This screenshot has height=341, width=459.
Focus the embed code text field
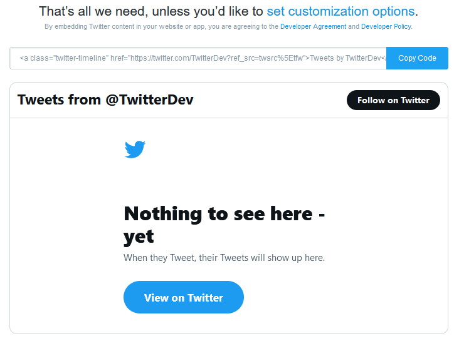coord(198,58)
